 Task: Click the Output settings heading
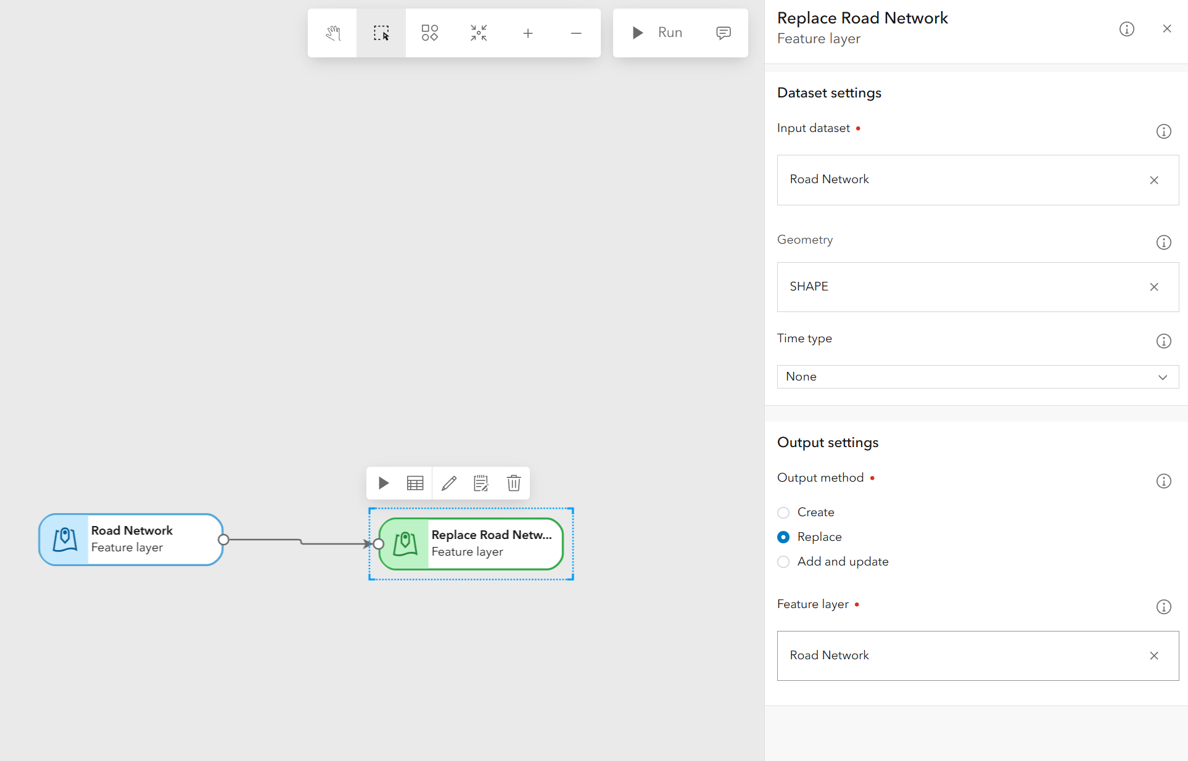coord(828,442)
